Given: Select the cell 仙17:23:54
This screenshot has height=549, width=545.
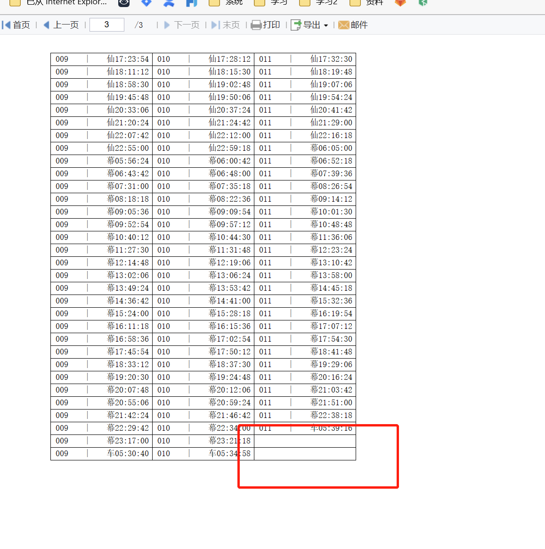Looking at the screenshot, I should (128, 59).
